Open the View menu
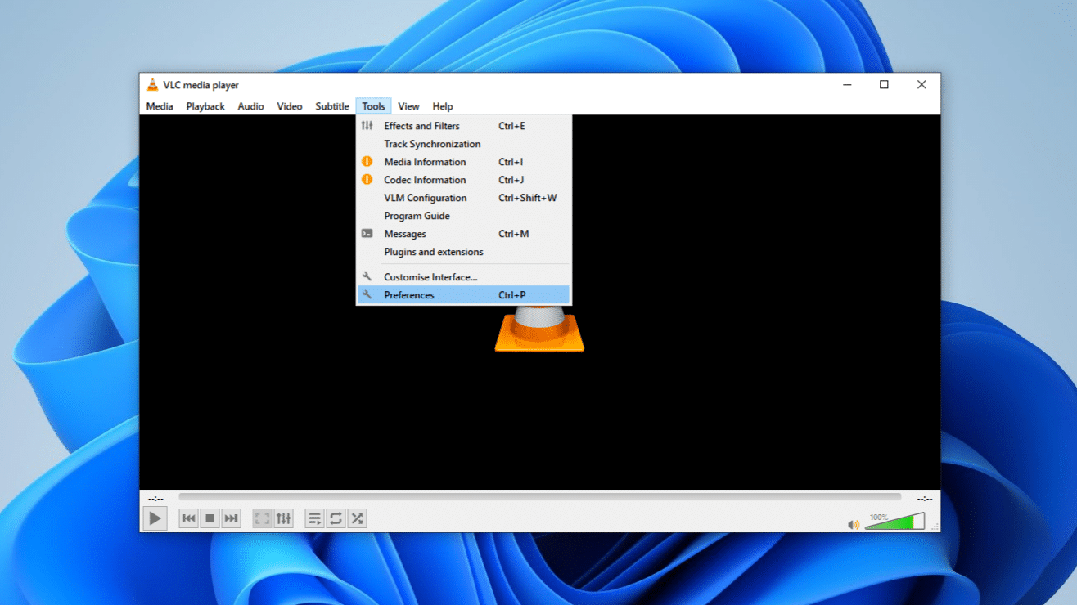 (x=408, y=106)
